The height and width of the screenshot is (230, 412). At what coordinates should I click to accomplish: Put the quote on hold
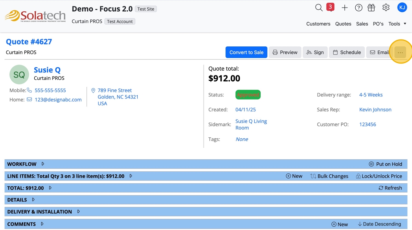pyautogui.click(x=385, y=164)
